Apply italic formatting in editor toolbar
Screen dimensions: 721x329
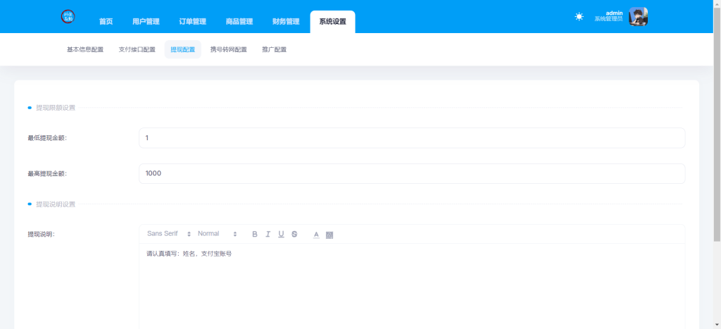point(268,234)
